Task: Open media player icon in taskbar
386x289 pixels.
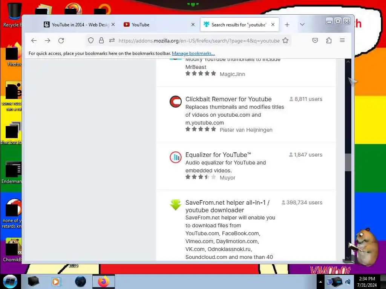Action: coord(57,281)
